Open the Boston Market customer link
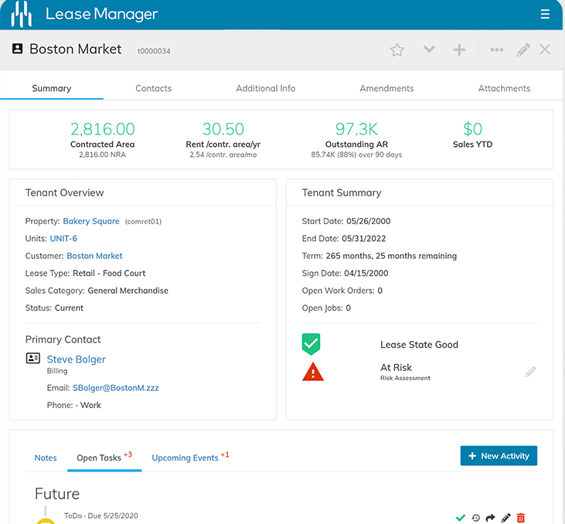 coord(94,256)
